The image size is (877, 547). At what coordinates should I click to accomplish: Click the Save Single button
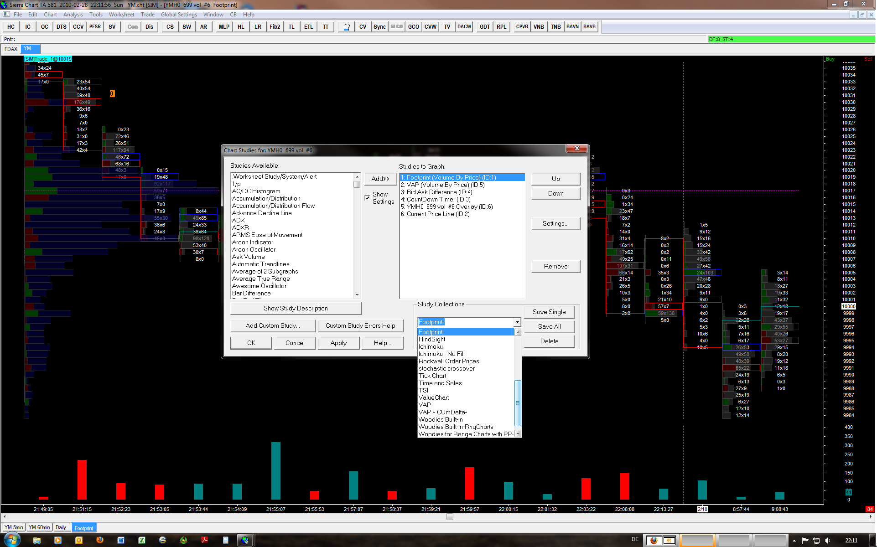549,312
